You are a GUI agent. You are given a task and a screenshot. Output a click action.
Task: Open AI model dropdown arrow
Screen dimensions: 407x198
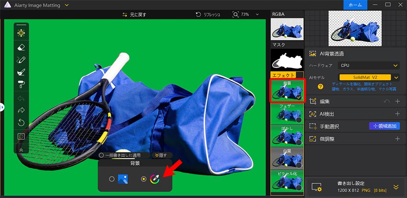(396, 78)
